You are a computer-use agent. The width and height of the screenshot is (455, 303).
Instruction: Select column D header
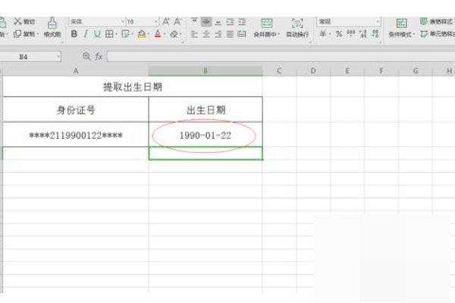(x=313, y=70)
